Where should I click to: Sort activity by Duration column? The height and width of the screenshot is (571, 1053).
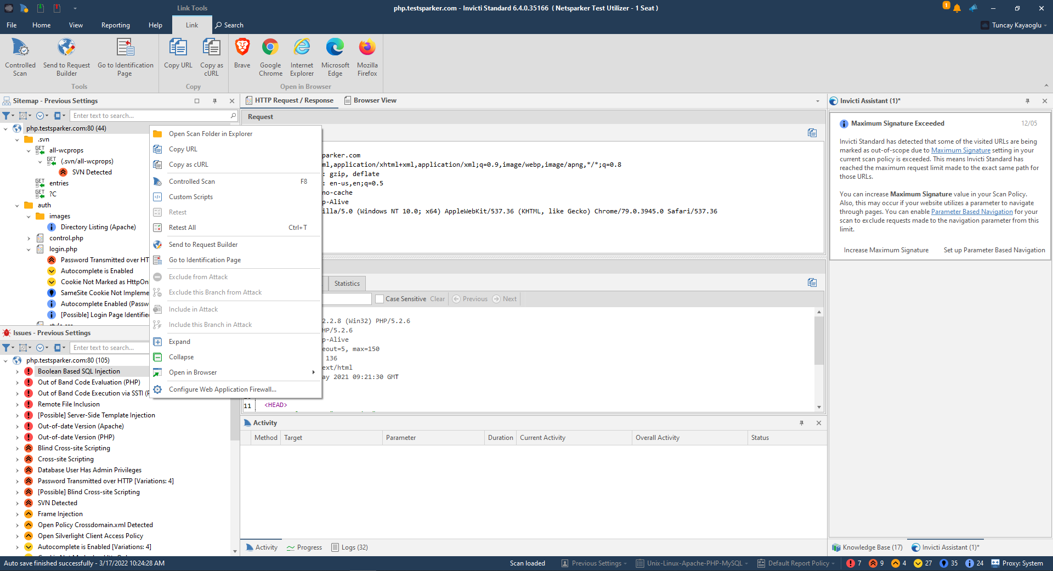coord(500,438)
